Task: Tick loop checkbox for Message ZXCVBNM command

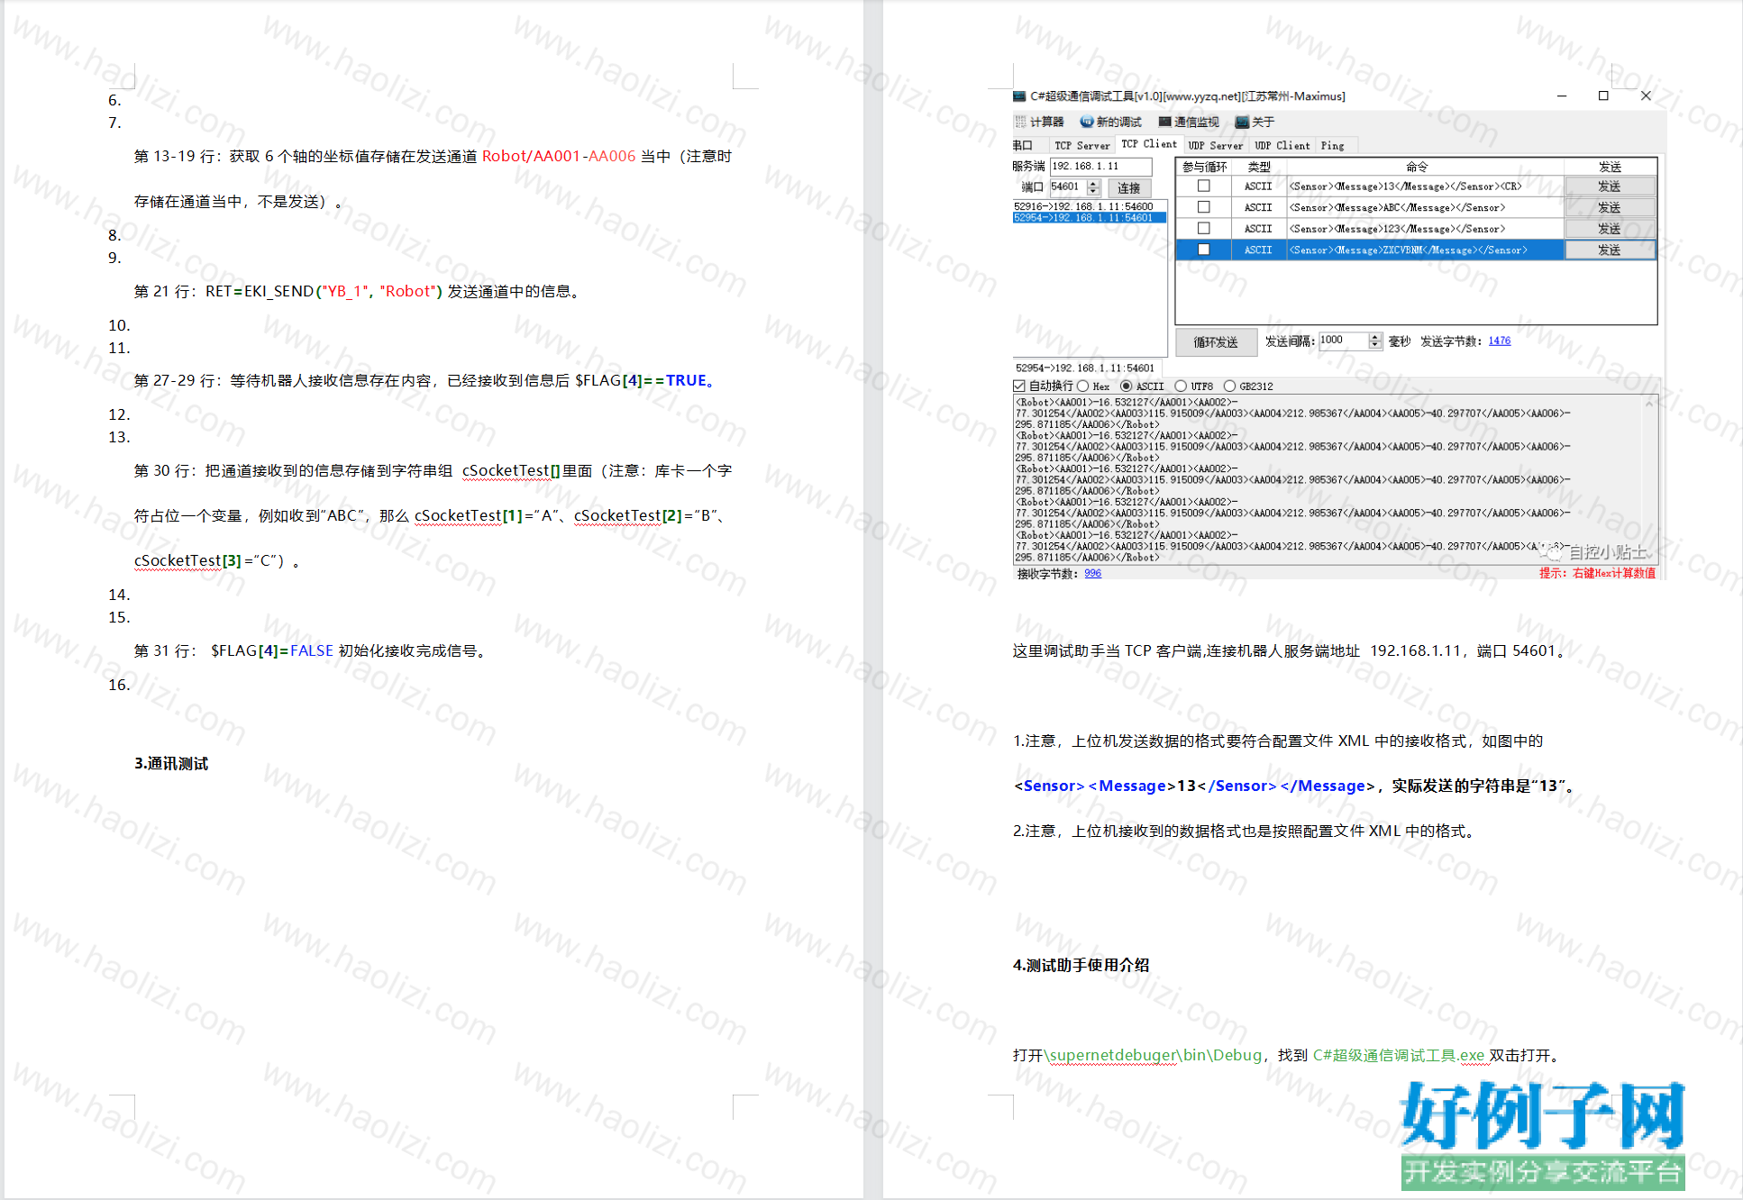Action: point(1203,250)
